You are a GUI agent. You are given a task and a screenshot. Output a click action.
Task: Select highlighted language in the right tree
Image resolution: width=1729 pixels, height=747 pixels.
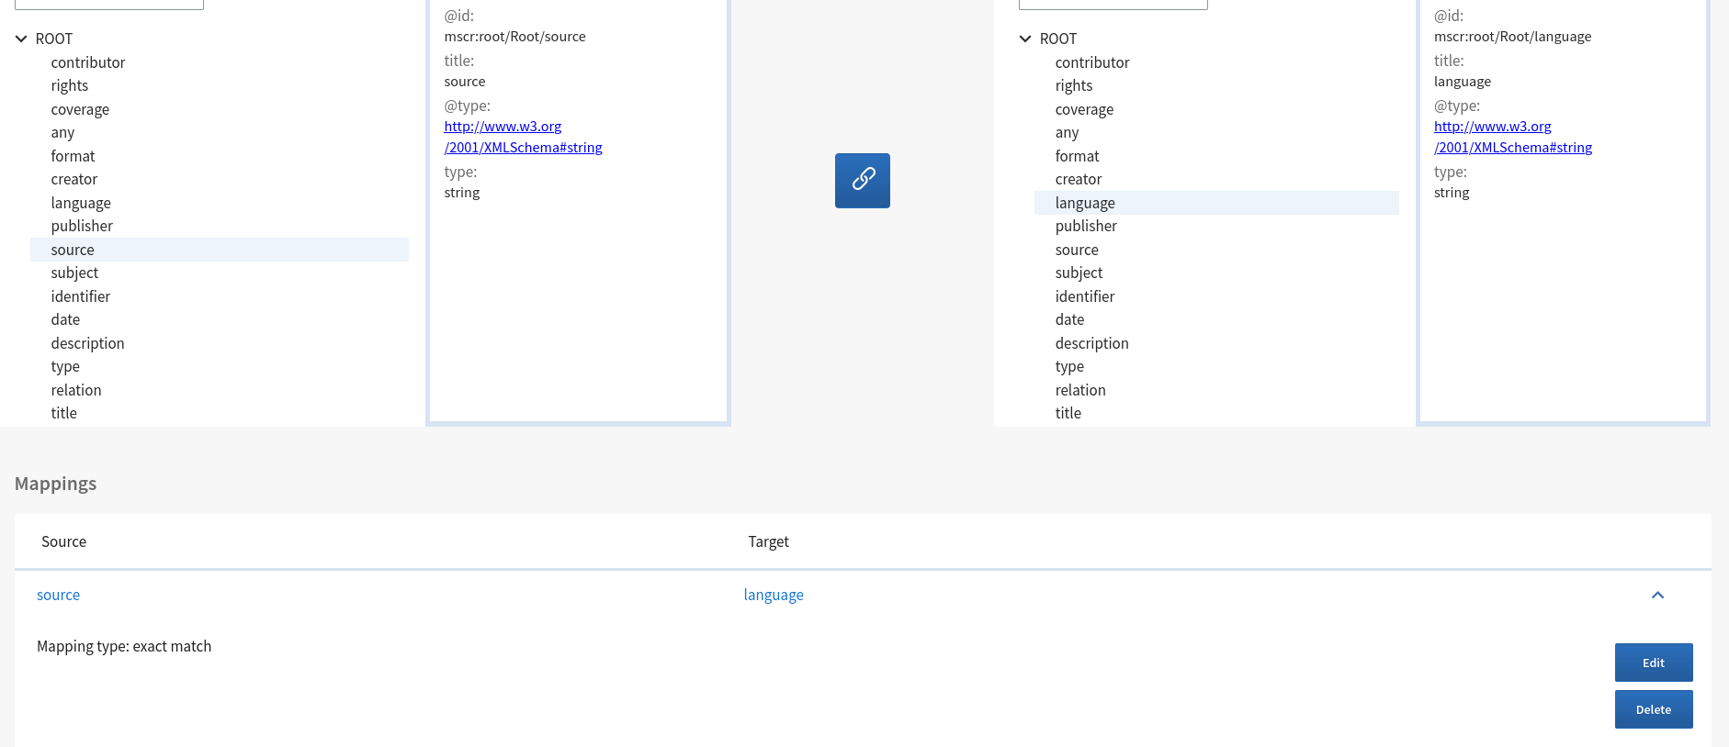[1216, 203]
